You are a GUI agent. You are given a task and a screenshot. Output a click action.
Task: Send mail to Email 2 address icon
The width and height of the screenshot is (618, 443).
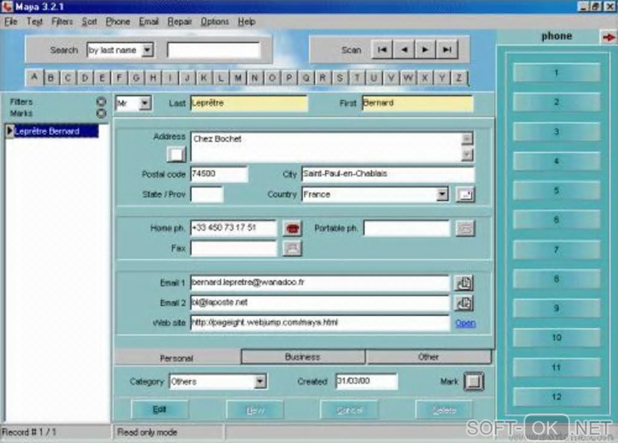click(464, 303)
